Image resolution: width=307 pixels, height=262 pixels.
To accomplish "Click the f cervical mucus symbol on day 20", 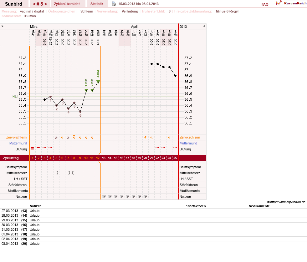I will click(x=145, y=138).
